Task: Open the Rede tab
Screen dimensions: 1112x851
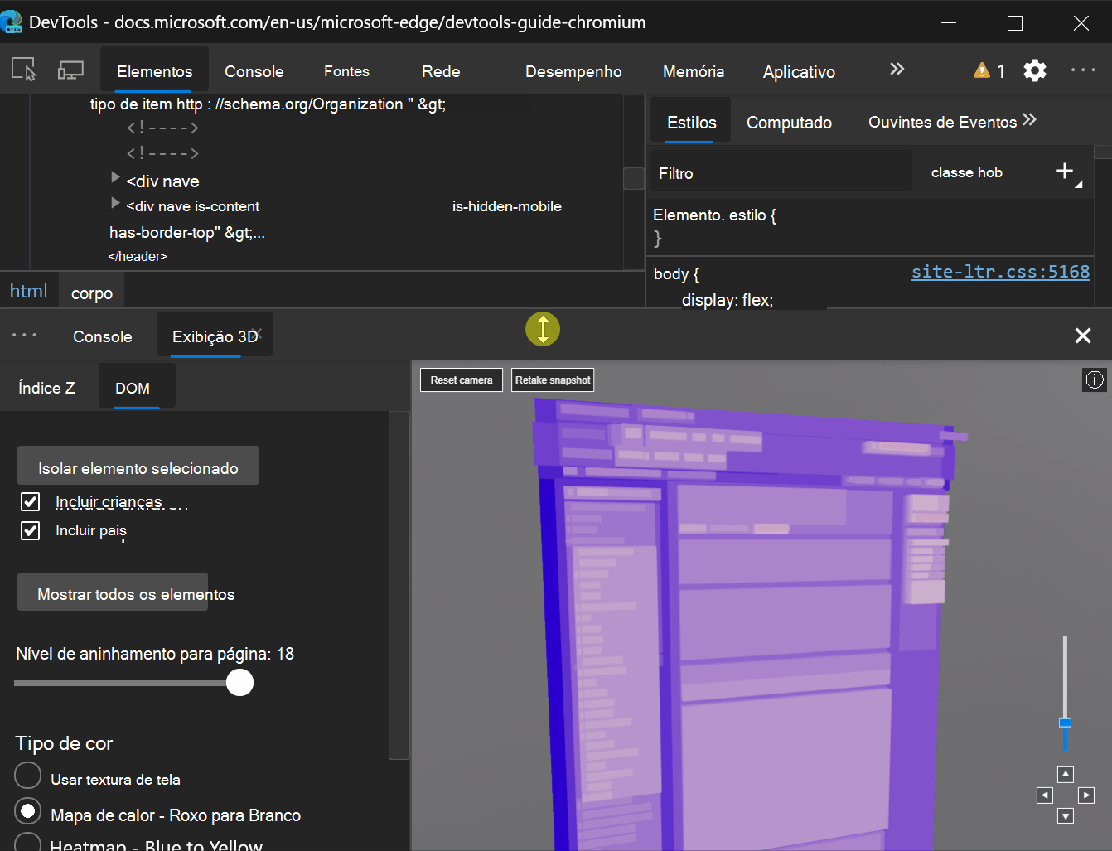Action: 441,71
